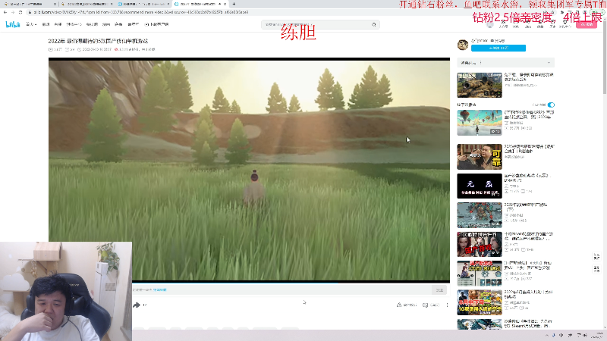Open the floating islands video thumbnail
This screenshot has height=341, width=607.
click(480, 123)
